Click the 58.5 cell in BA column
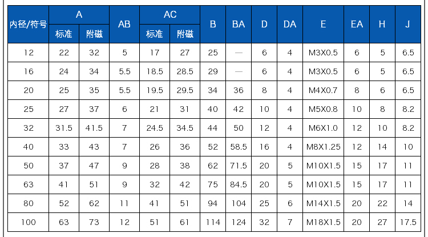Viewport: 428px width, 237px height. 239,147
